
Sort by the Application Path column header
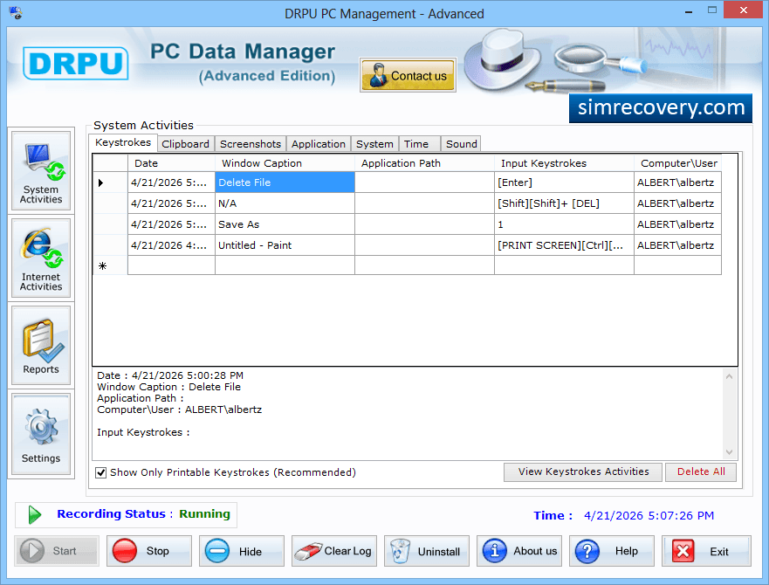(x=424, y=163)
